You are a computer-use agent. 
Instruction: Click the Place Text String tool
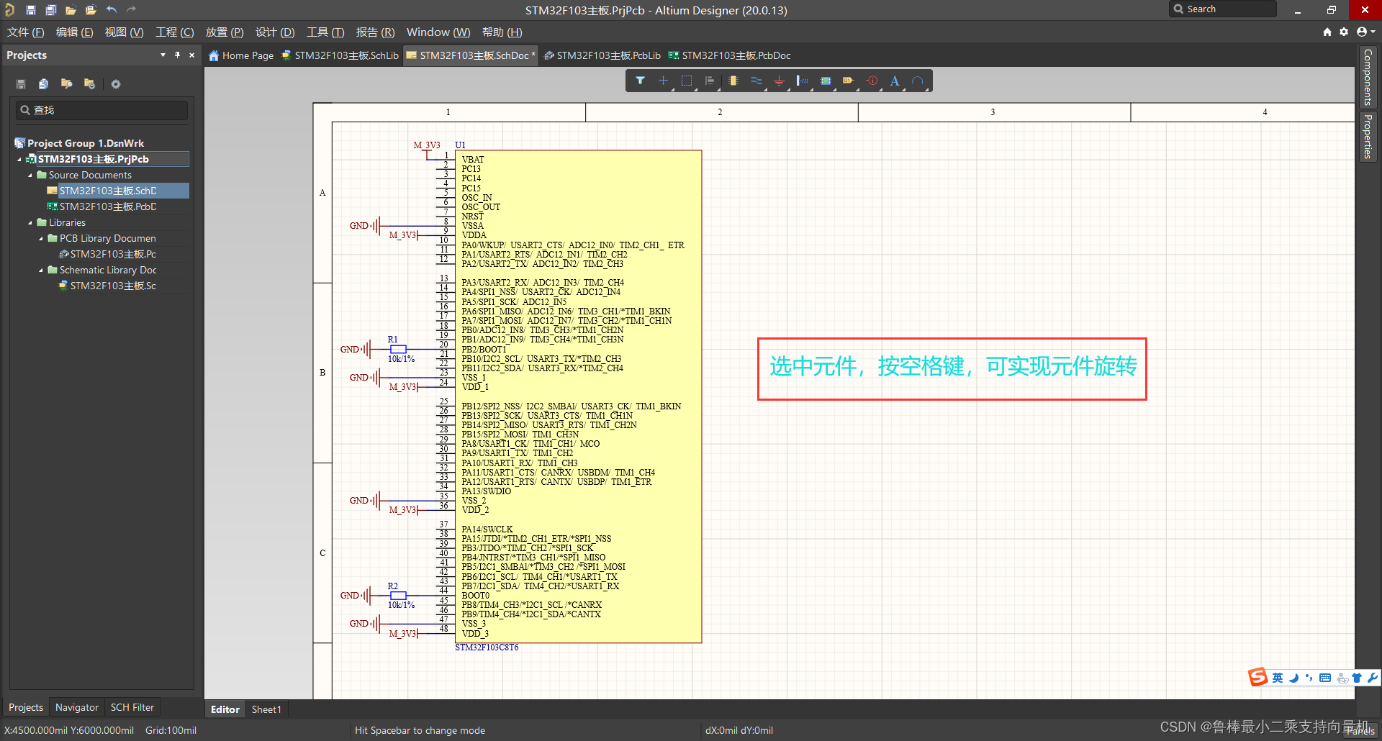(894, 81)
